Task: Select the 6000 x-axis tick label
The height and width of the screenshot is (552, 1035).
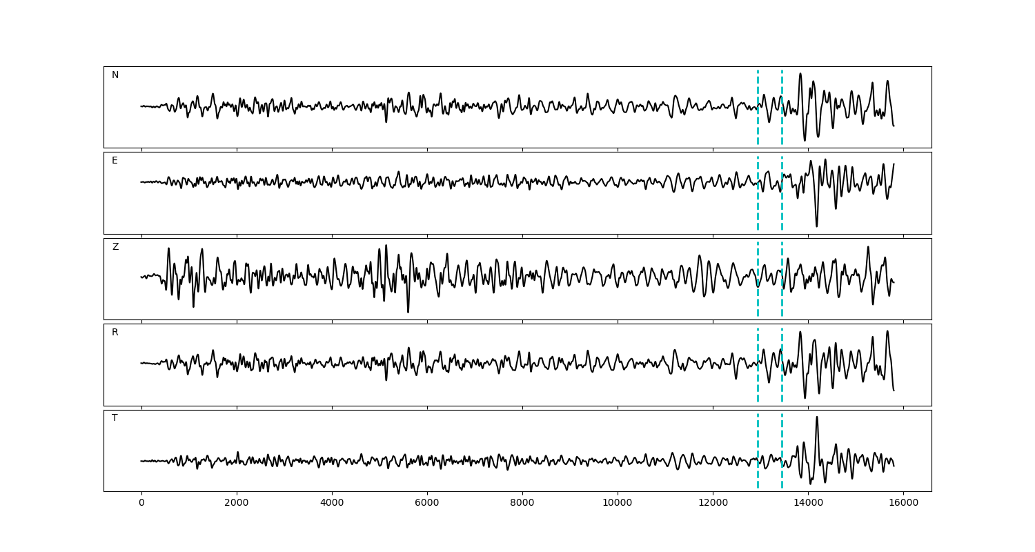Action: (427, 504)
